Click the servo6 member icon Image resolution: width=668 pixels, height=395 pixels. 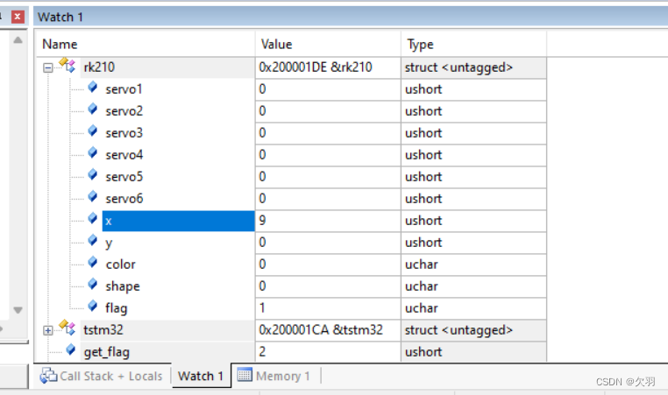pyautogui.click(x=93, y=197)
